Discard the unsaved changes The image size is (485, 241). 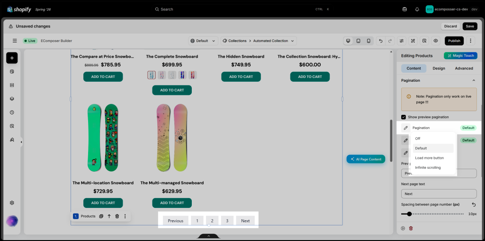coord(450,26)
